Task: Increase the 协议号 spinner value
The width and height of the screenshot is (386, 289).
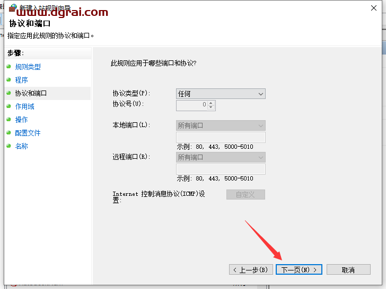Action: point(210,103)
